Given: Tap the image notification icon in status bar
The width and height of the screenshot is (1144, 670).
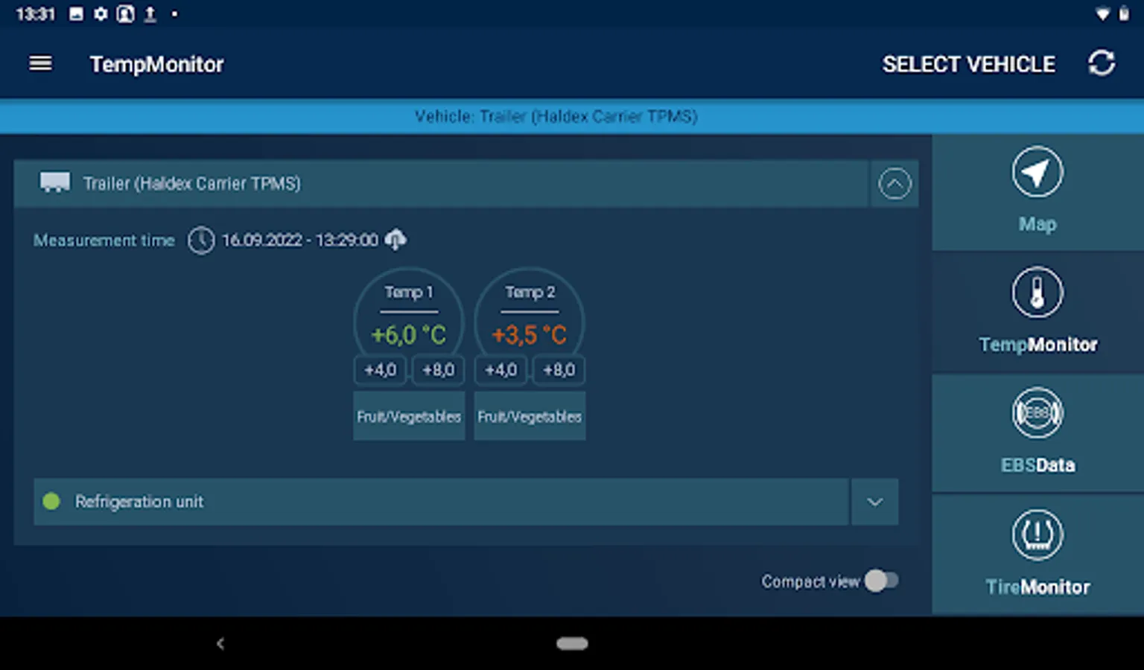Looking at the screenshot, I should tap(76, 14).
